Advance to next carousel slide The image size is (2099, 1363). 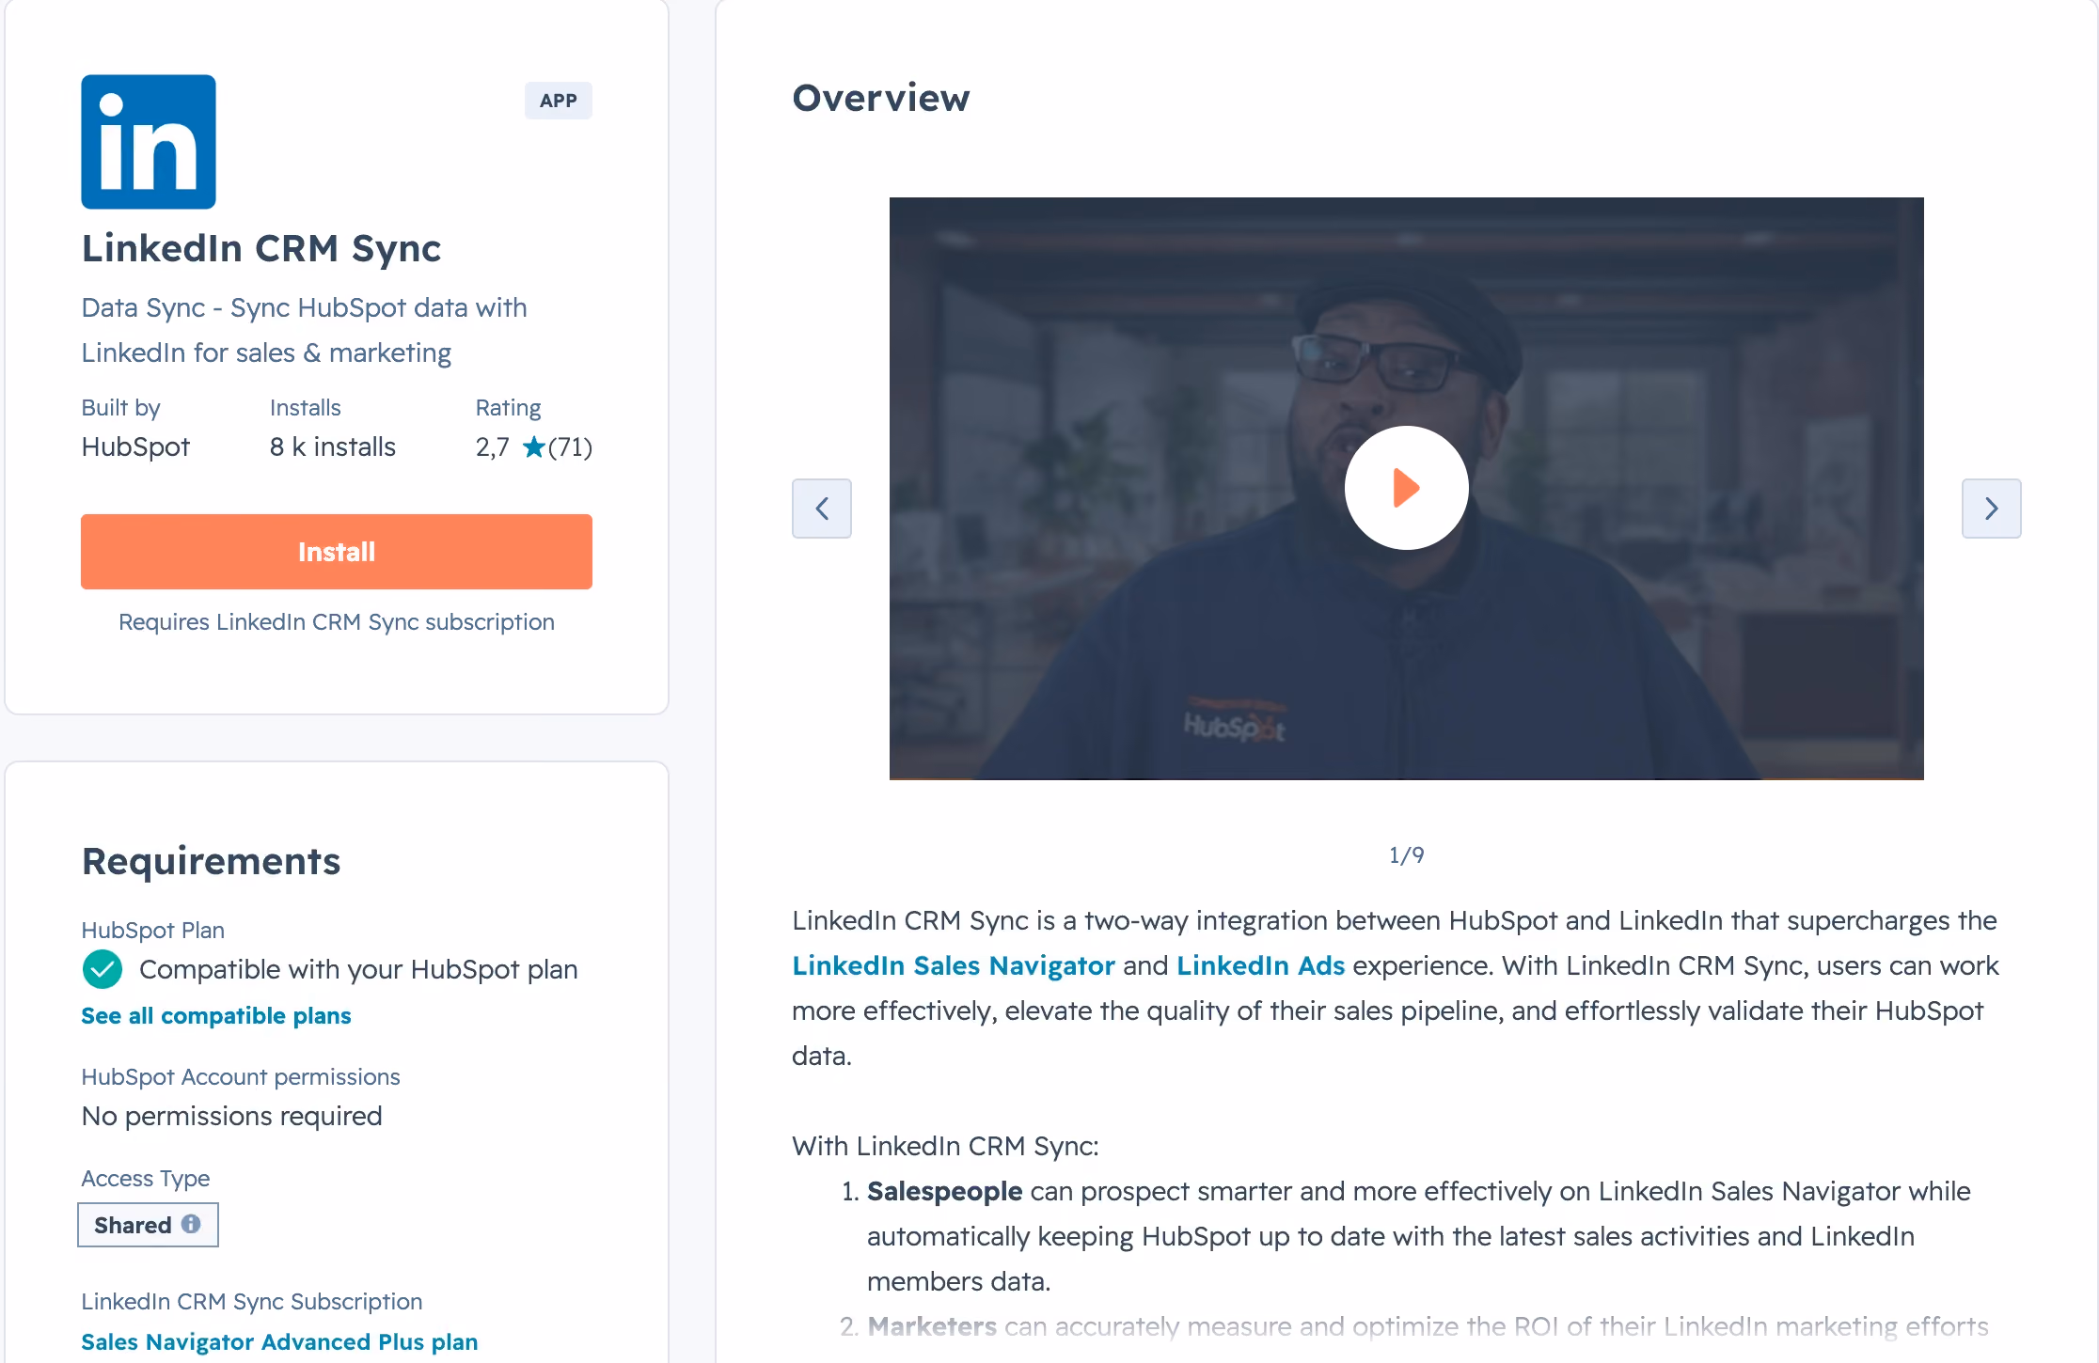click(x=1991, y=509)
